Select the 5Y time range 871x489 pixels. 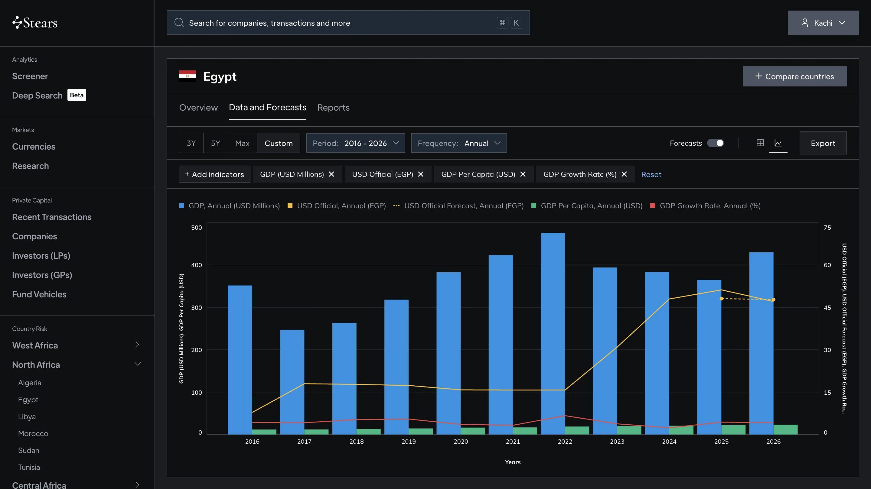click(x=215, y=143)
